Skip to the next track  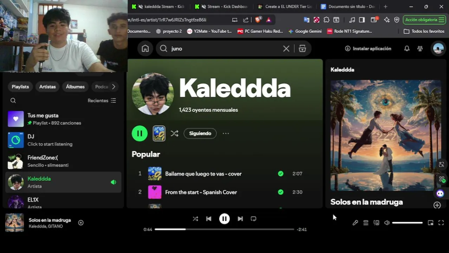point(240,219)
